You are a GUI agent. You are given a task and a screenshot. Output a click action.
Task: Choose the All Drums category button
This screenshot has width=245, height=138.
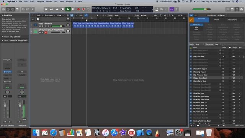[x=196, y=25]
